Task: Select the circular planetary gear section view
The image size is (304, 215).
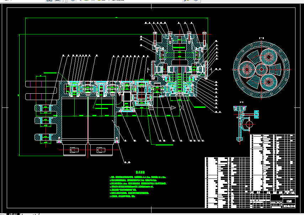Action: click(x=261, y=70)
